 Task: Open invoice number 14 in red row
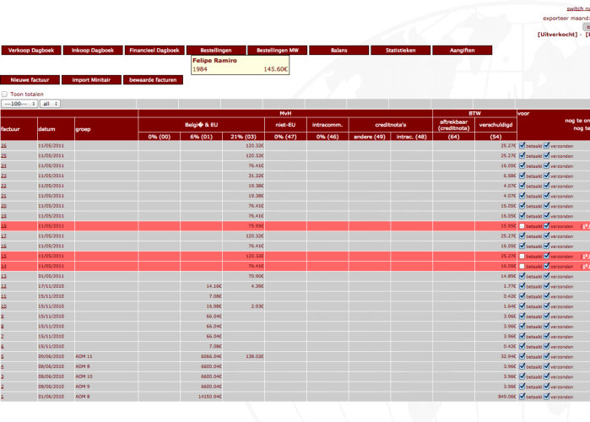3,267
